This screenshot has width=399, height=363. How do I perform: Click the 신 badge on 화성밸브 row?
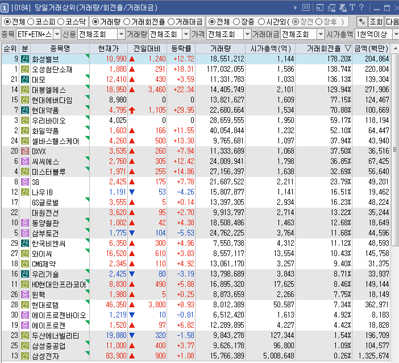click(x=24, y=59)
